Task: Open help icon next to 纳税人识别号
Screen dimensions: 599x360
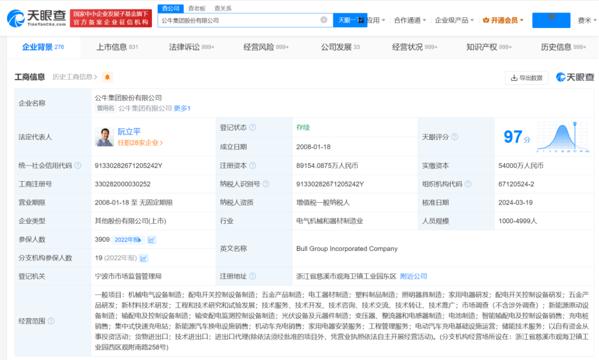Action: (x=266, y=184)
